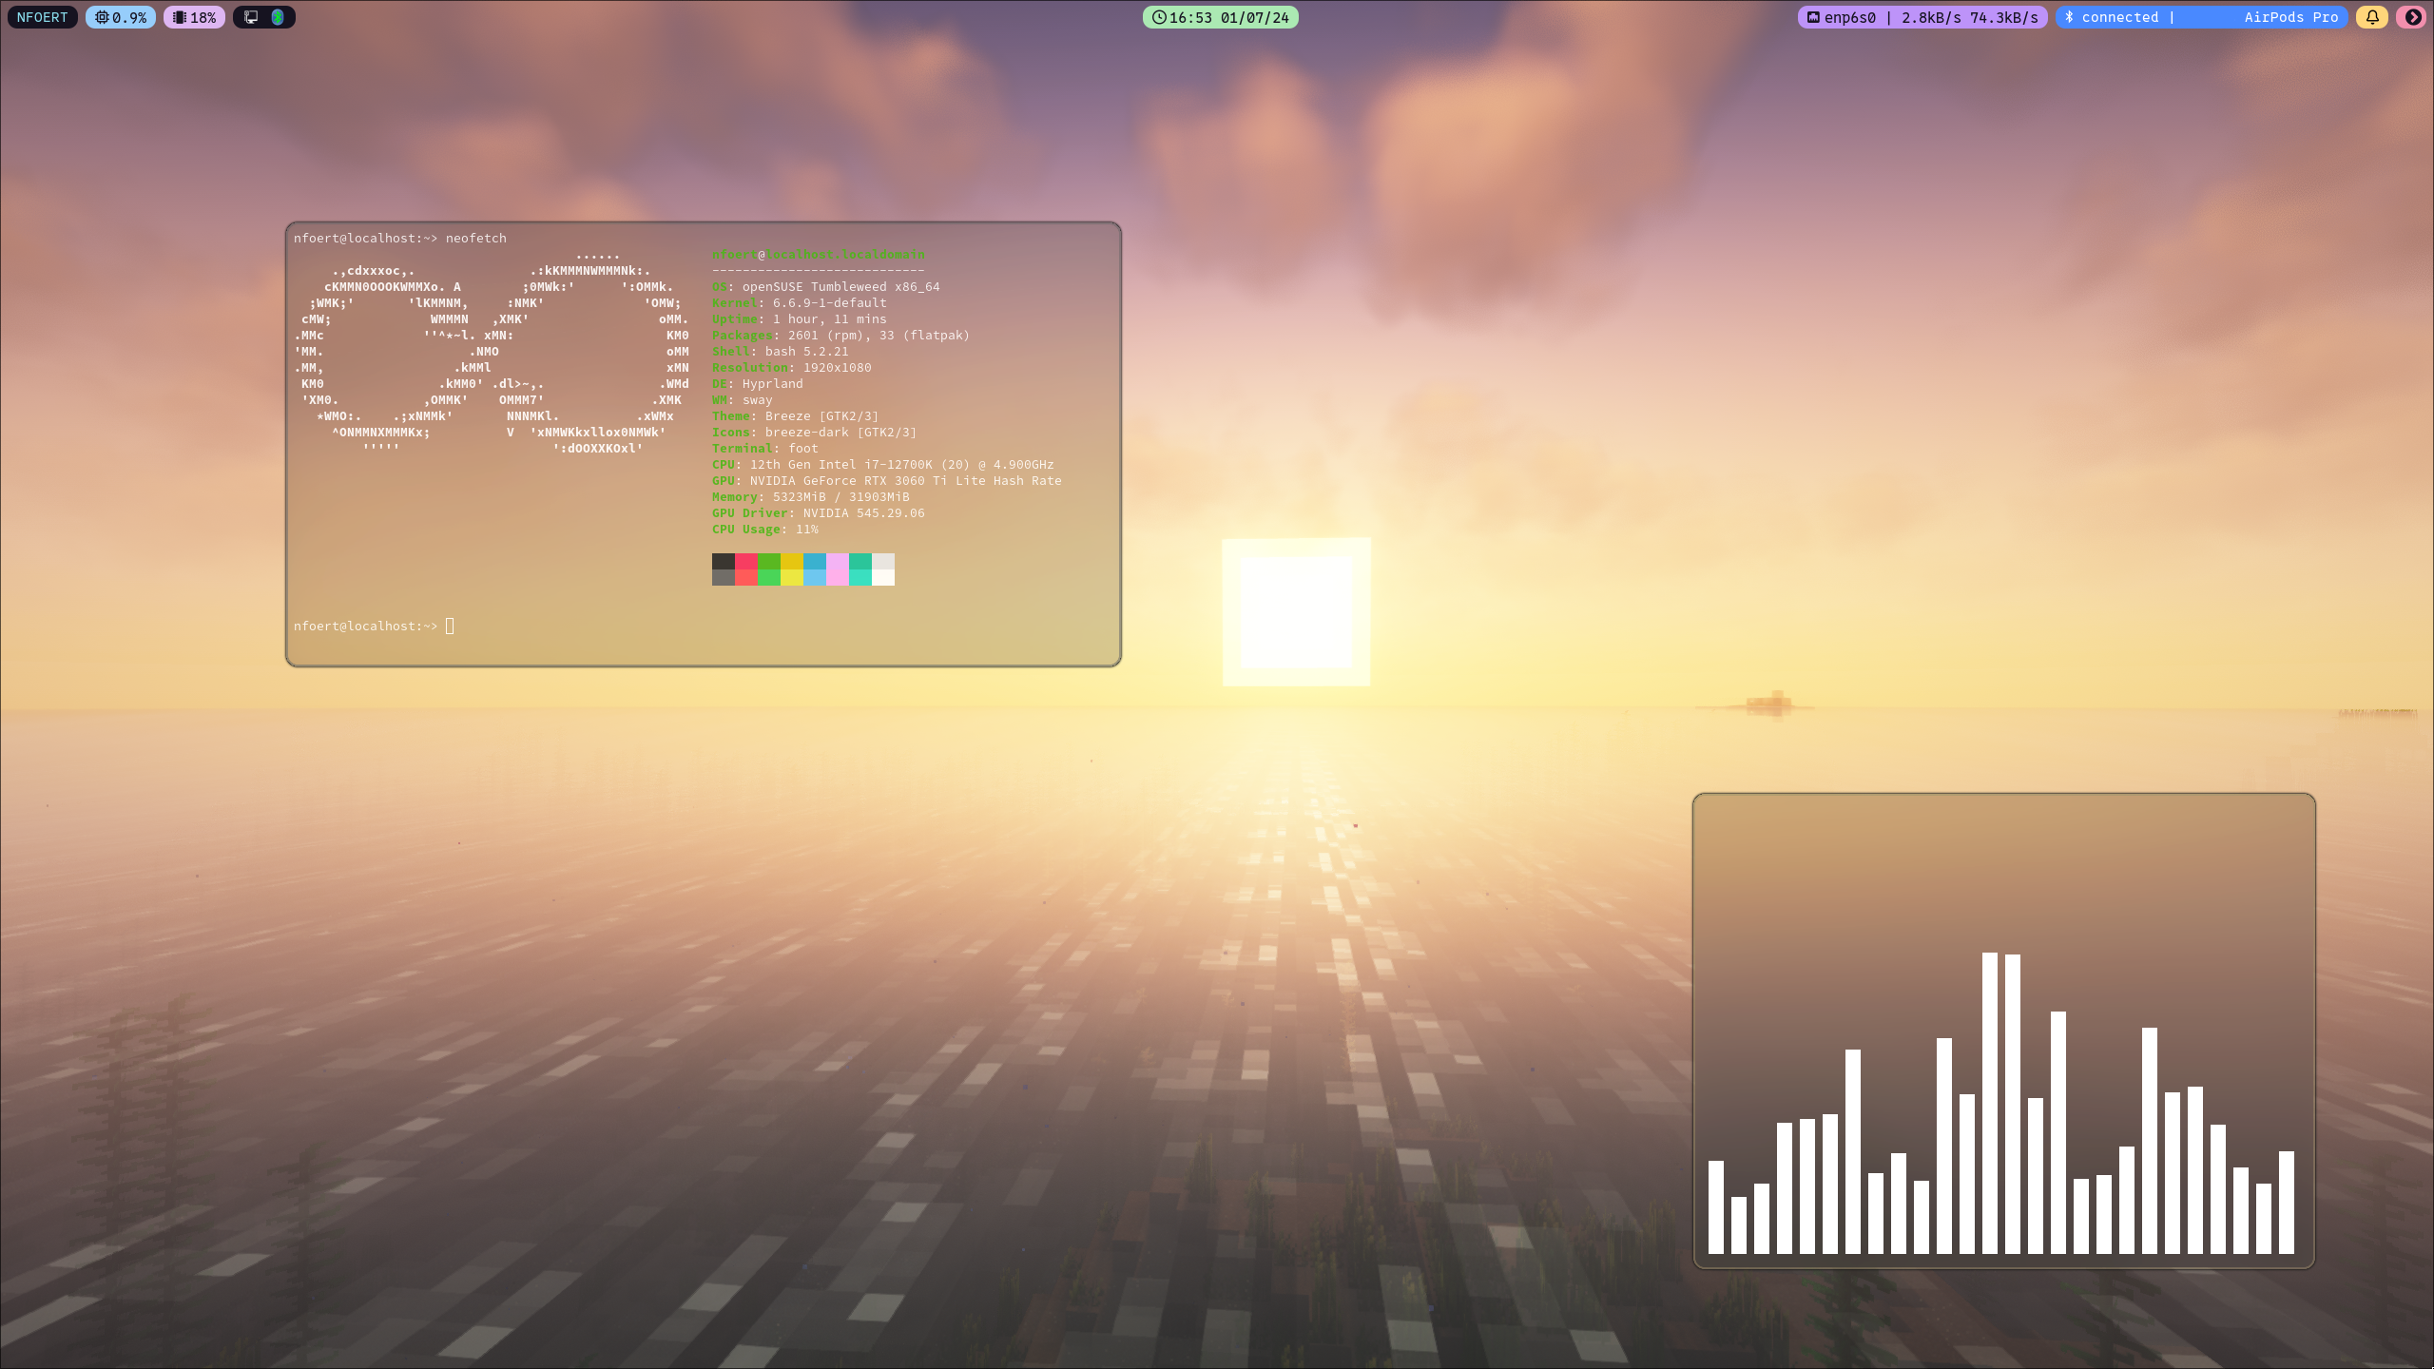The image size is (2434, 1369).
Task: Click the Bluetooth symbol beside connected
Action: pyautogui.click(x=2069, y=17)
